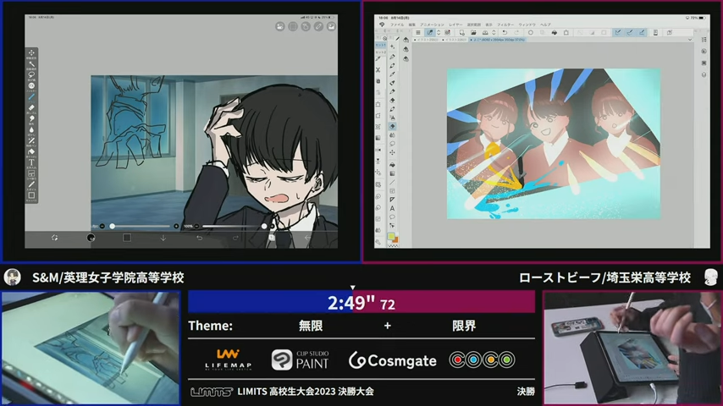Click the Open folder icon in Clip Studio command bar
The height and width of the screenshot is (406, 723).
coord(473,33)
